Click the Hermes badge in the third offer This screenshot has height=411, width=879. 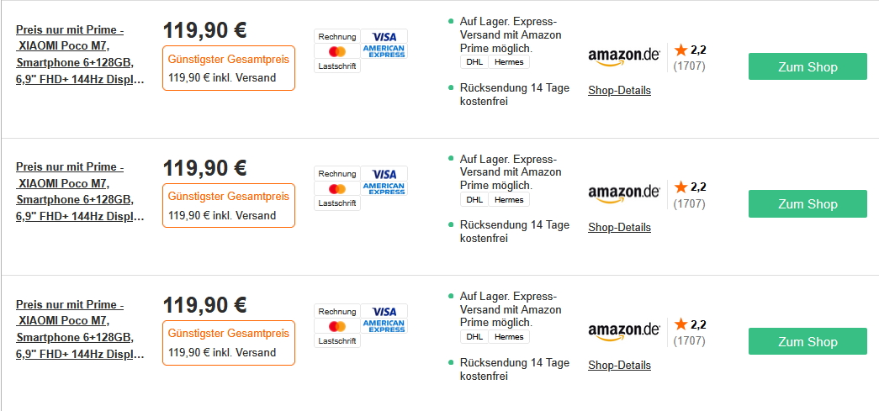[509, 337]
